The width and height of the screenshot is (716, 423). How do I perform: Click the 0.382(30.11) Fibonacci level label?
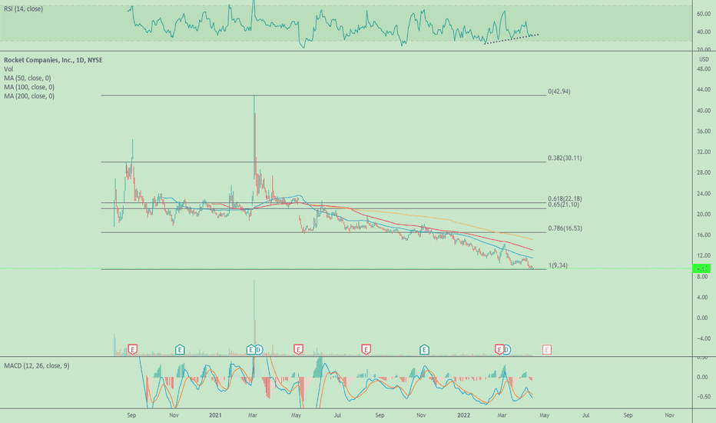click(565, 158)
